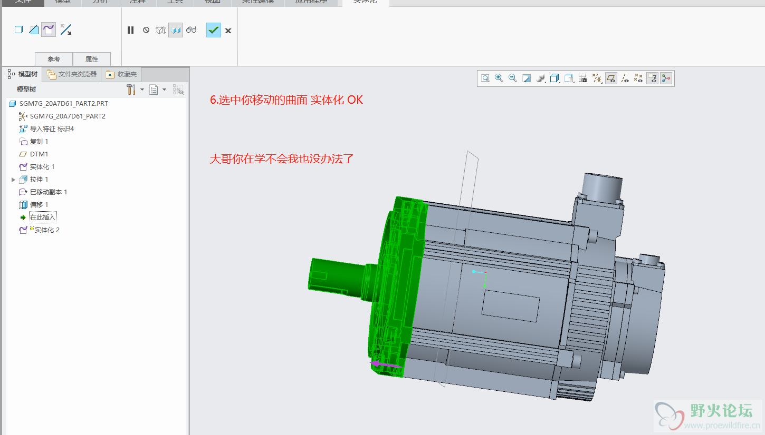Viewport: 765px width, 435px height.
Task: Open the 属性 panel tab
Action: tap(92, 59)
